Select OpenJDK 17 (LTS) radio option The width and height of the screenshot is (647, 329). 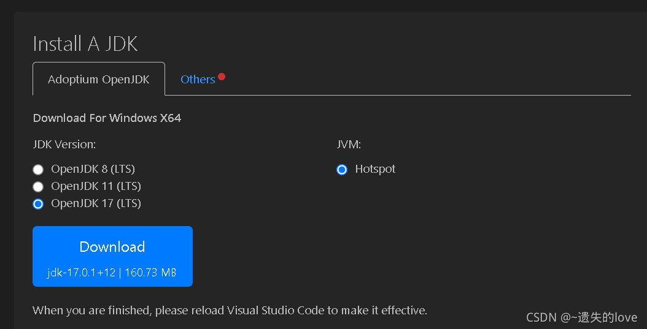38,204
